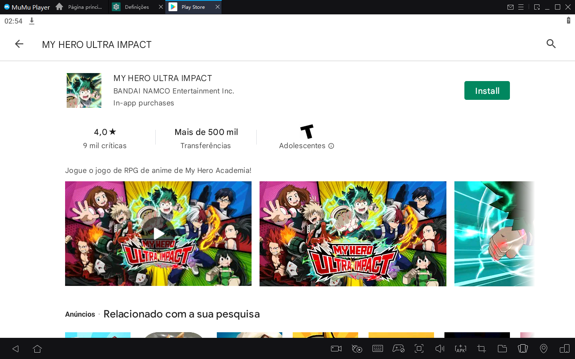This screenshot has width=575, height=359.
Task: Open the MuMu Player hamburger menu
Action: [521, 7]
